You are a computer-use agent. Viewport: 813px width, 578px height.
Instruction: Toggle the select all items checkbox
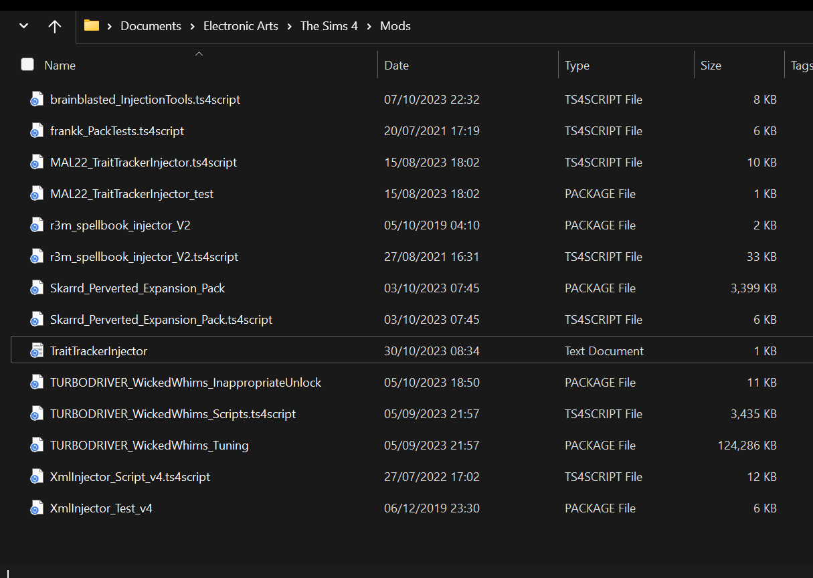click(27, 64)
